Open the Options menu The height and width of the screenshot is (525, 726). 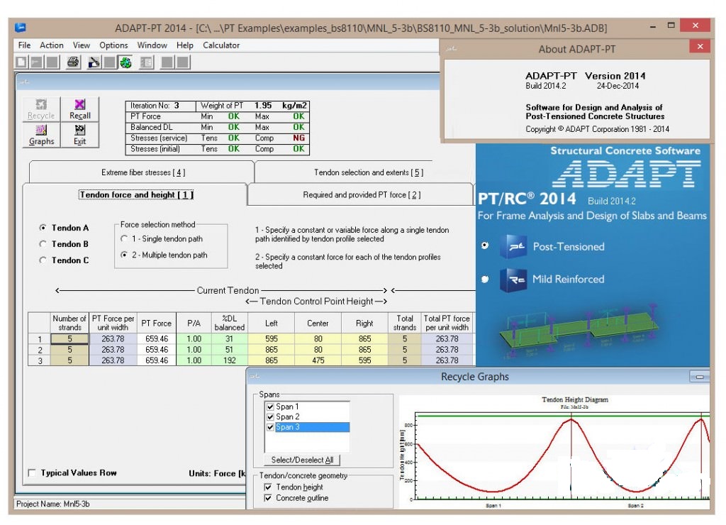coord(113,45)
